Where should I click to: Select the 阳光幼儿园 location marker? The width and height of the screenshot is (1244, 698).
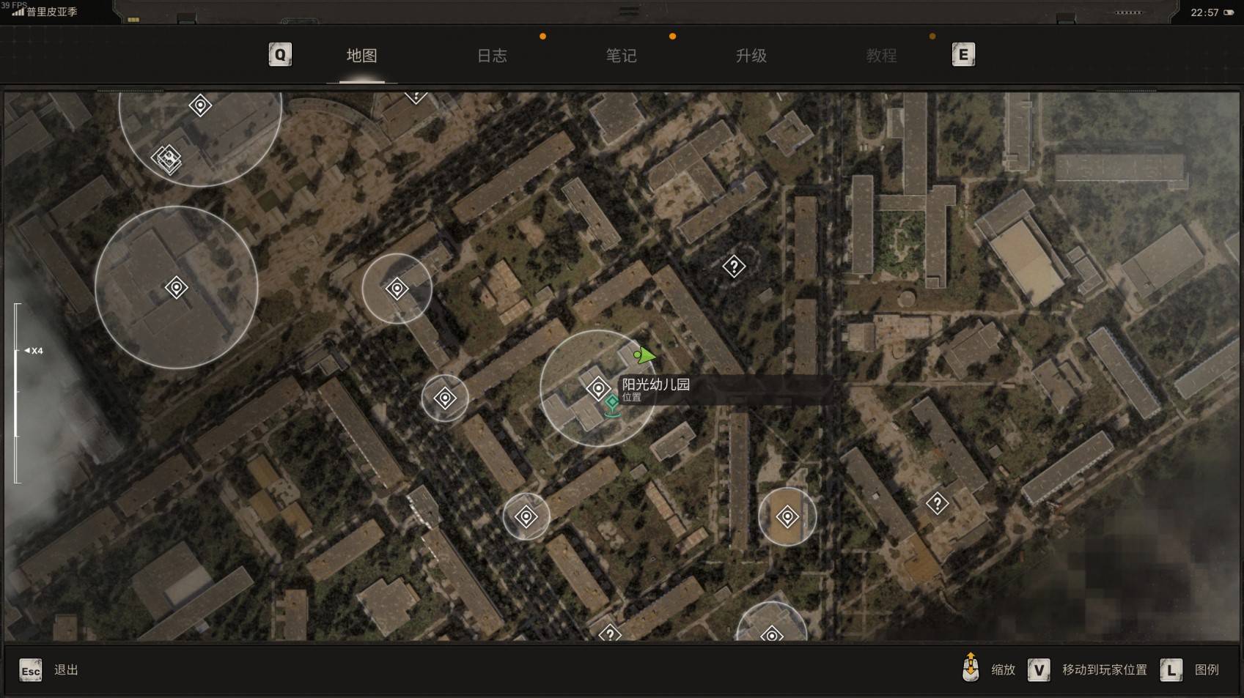[598, 388]
